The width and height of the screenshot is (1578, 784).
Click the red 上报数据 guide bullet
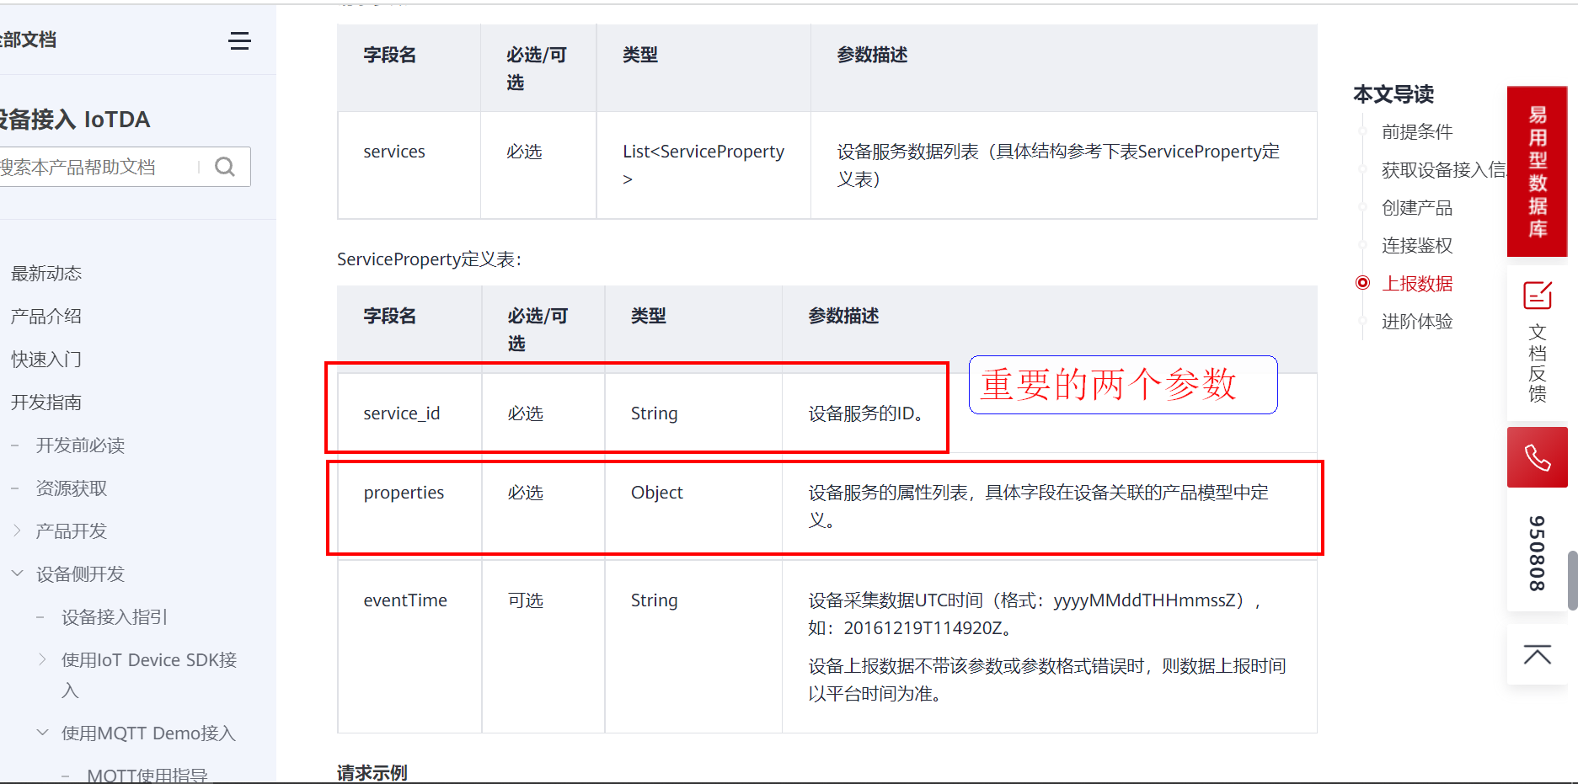point(1362,283)
